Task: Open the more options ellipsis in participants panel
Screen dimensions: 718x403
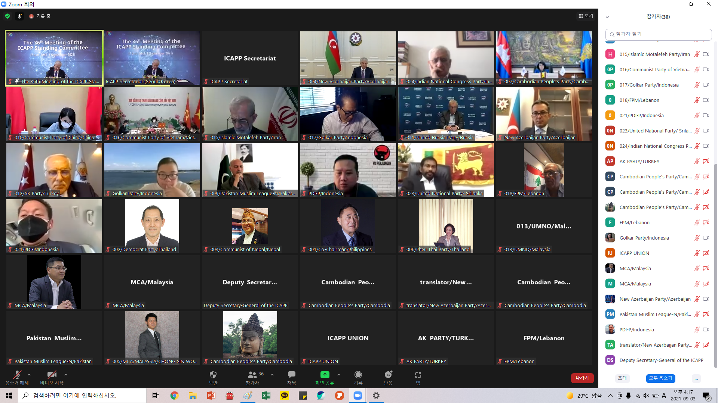Action: pos(696,379)
